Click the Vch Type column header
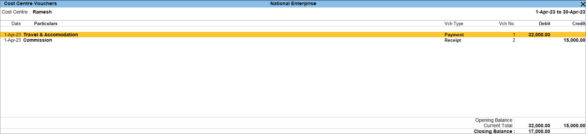This screenshot has height=134, width=586. (454, 23)
